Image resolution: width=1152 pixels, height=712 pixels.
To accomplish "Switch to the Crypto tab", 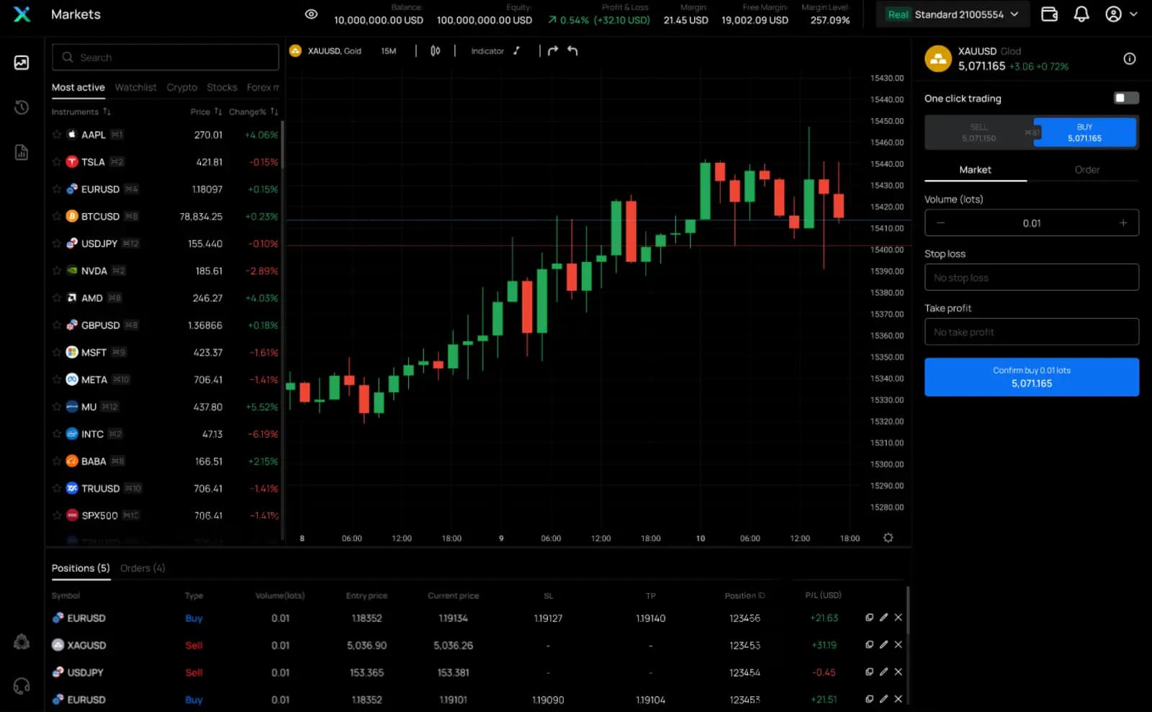I will (181, 87).
